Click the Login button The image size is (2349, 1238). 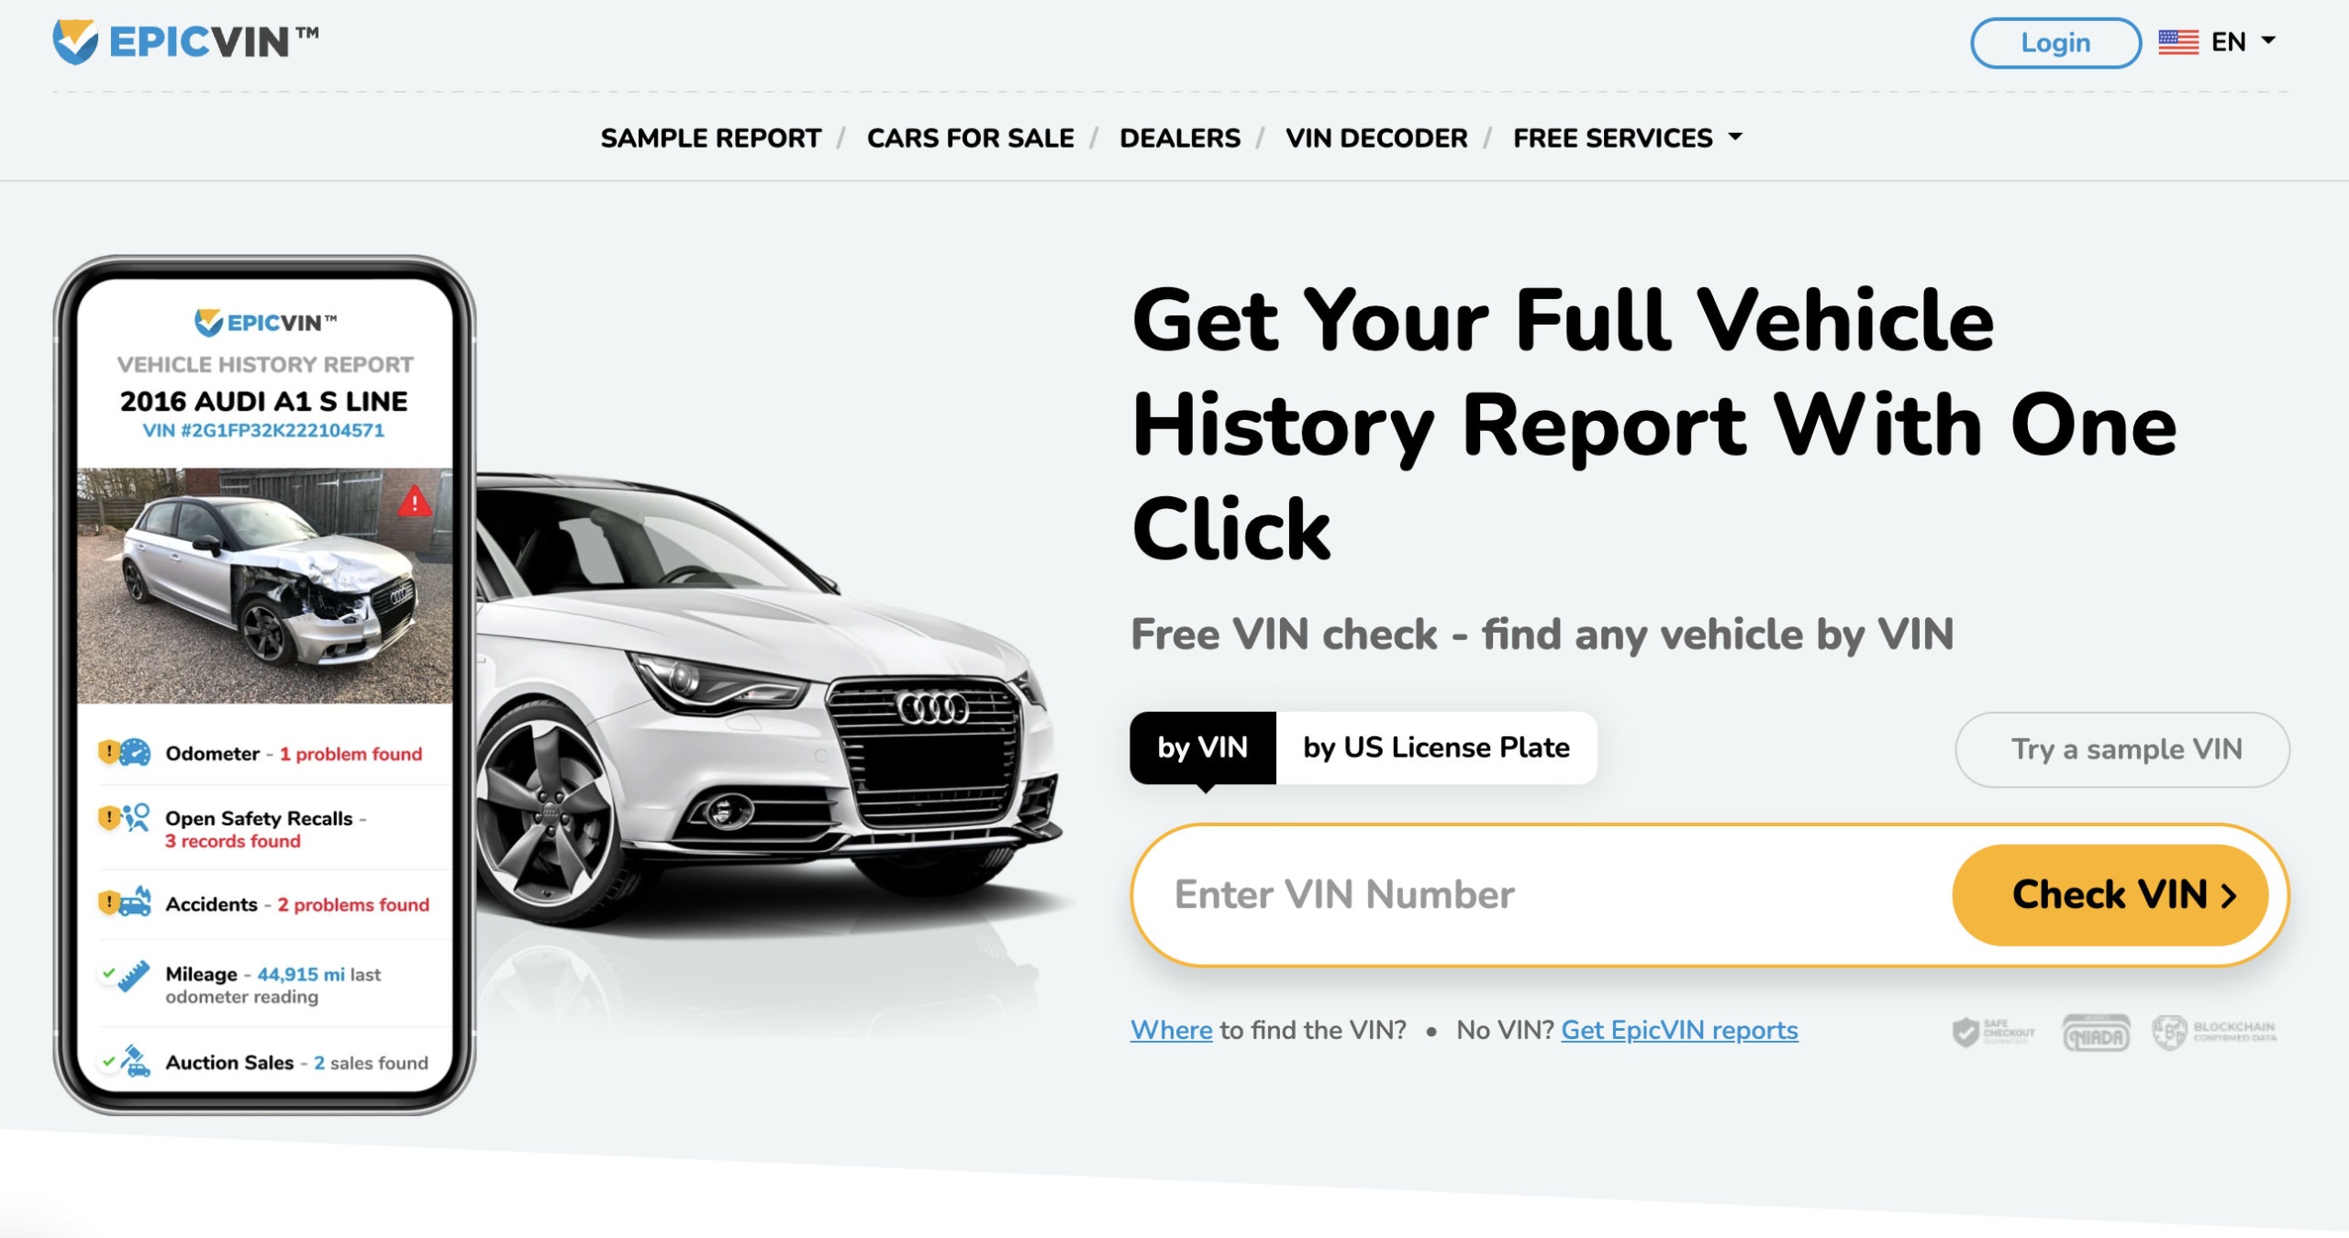pos(2055,43)
